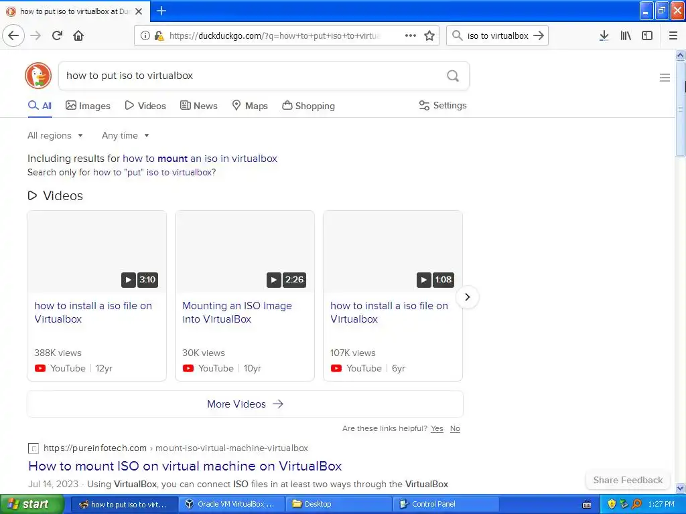Click the 'iso to virtualbox' toolbar search field
686x514 pixels.
[x=498, y=36]
